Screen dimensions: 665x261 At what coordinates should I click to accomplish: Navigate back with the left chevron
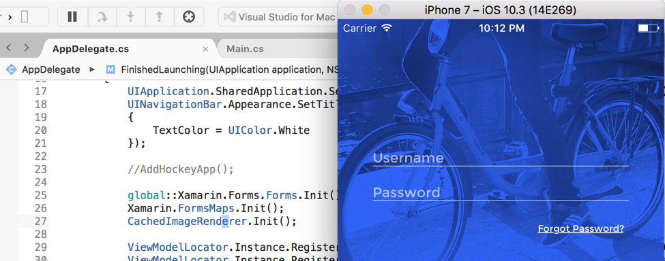pyautogui.click(x=8, y=48)
